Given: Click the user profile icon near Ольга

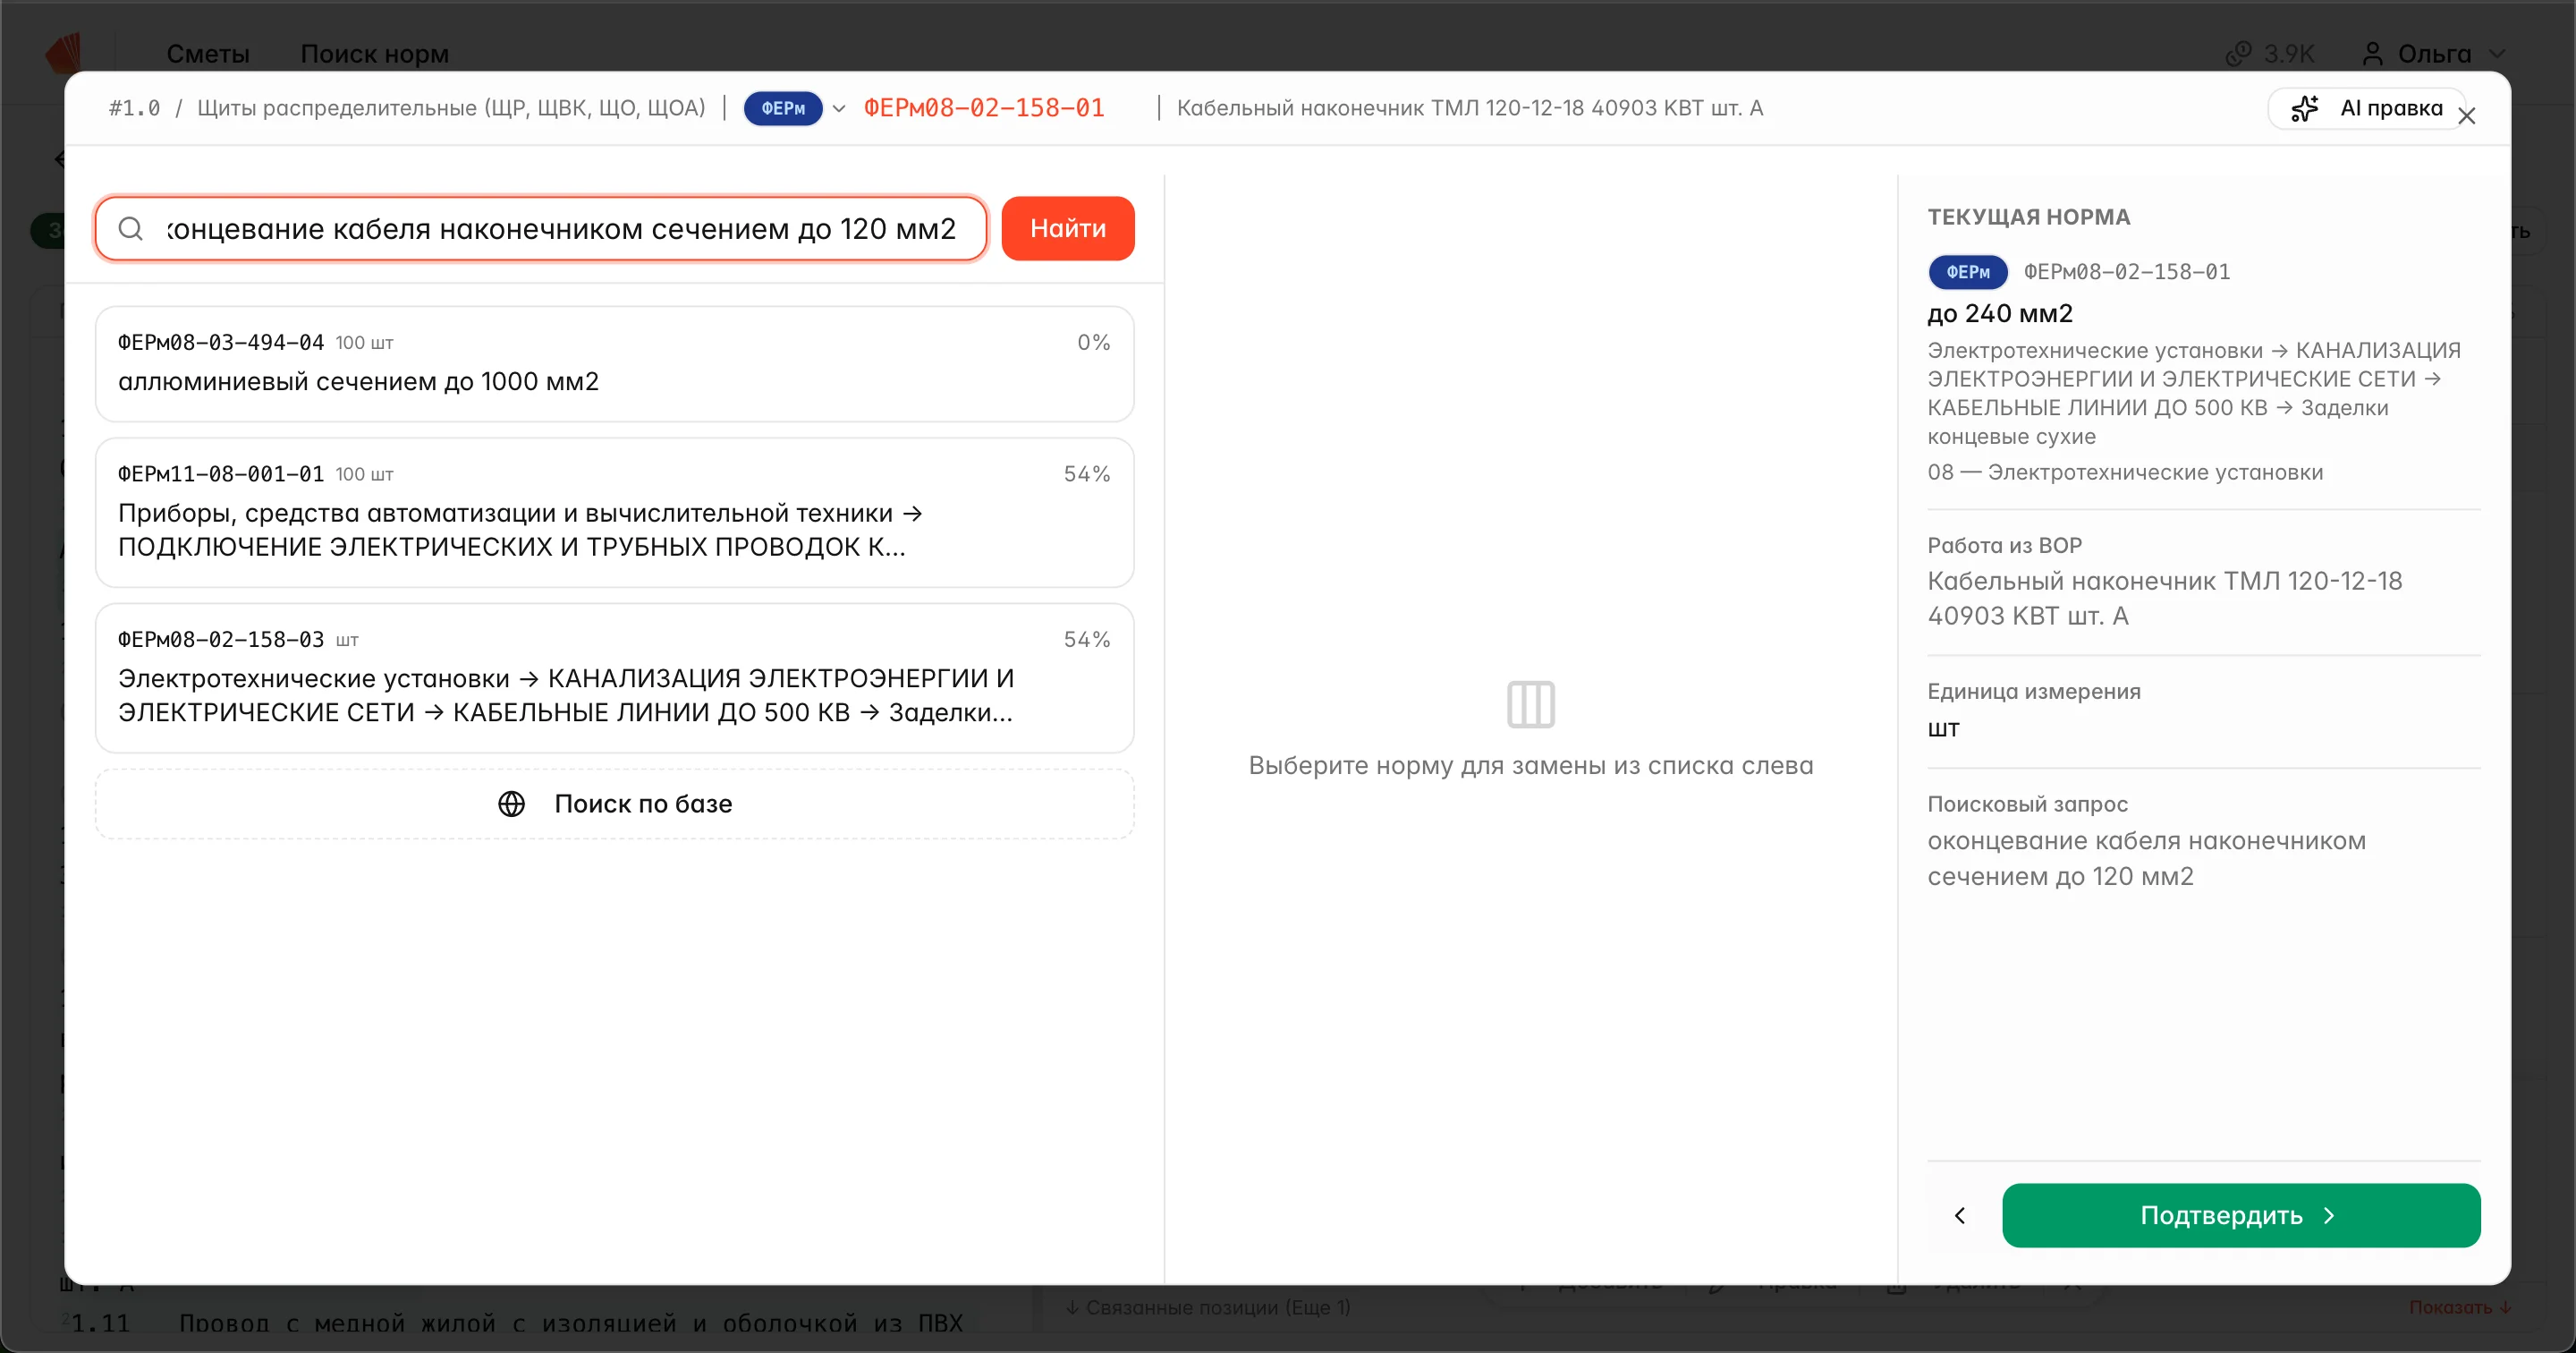Looking at the screenshot, I should [2372, 53].
